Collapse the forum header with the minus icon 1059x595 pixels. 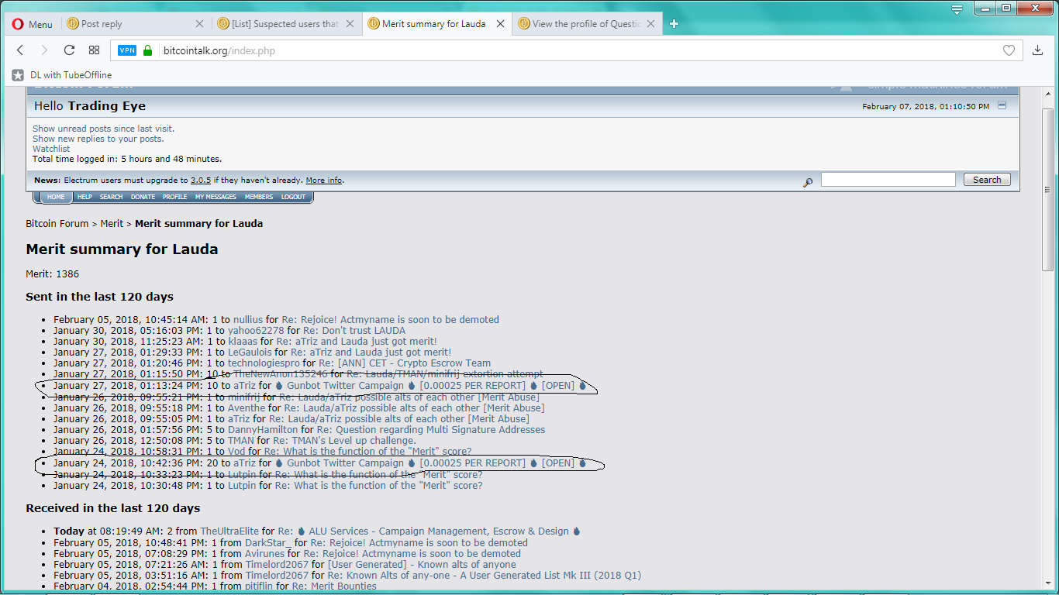[1002, 105]
